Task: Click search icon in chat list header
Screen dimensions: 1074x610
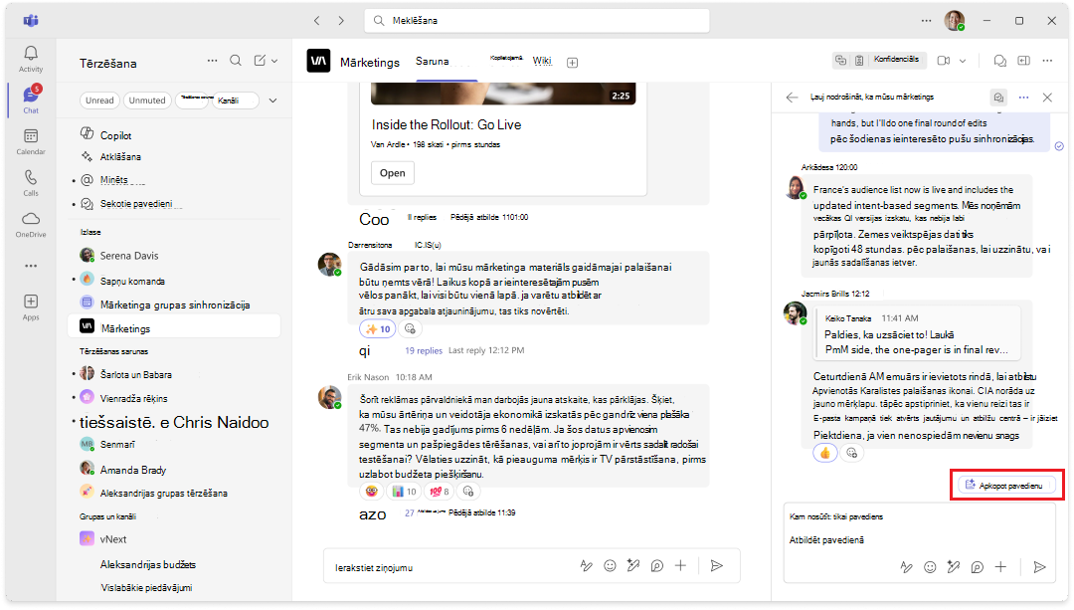Action: tap(236, 61)
